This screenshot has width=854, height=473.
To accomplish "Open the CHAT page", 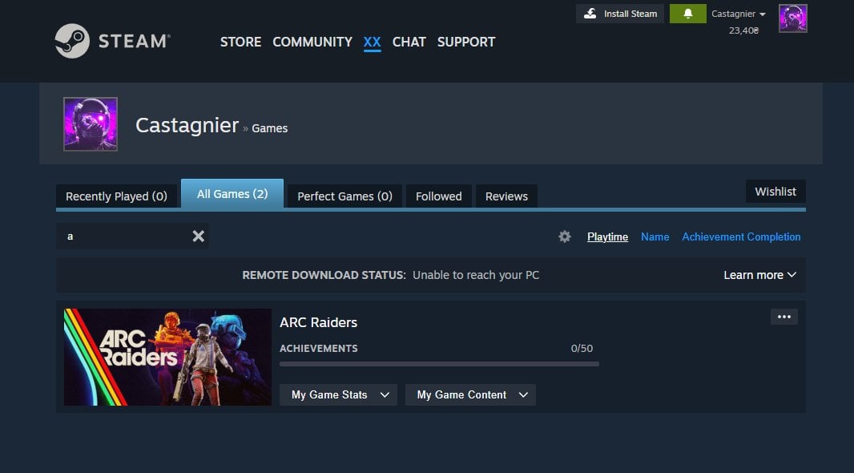I will [x=409, y=42].
